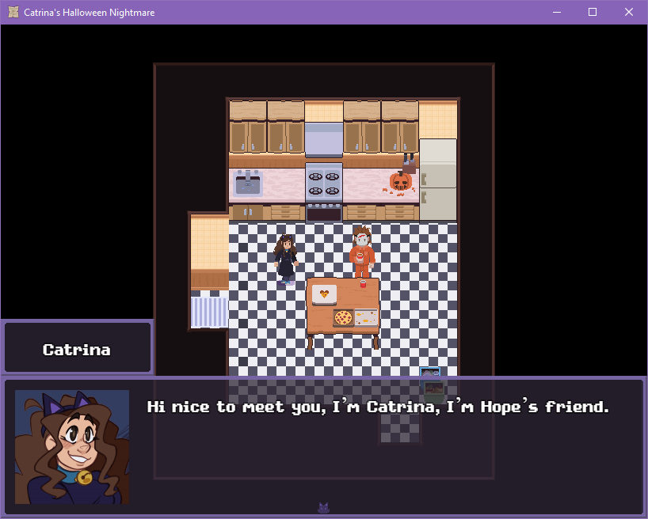Click the pizza sitting on the table
648x519 pixels.
point(344,317)
